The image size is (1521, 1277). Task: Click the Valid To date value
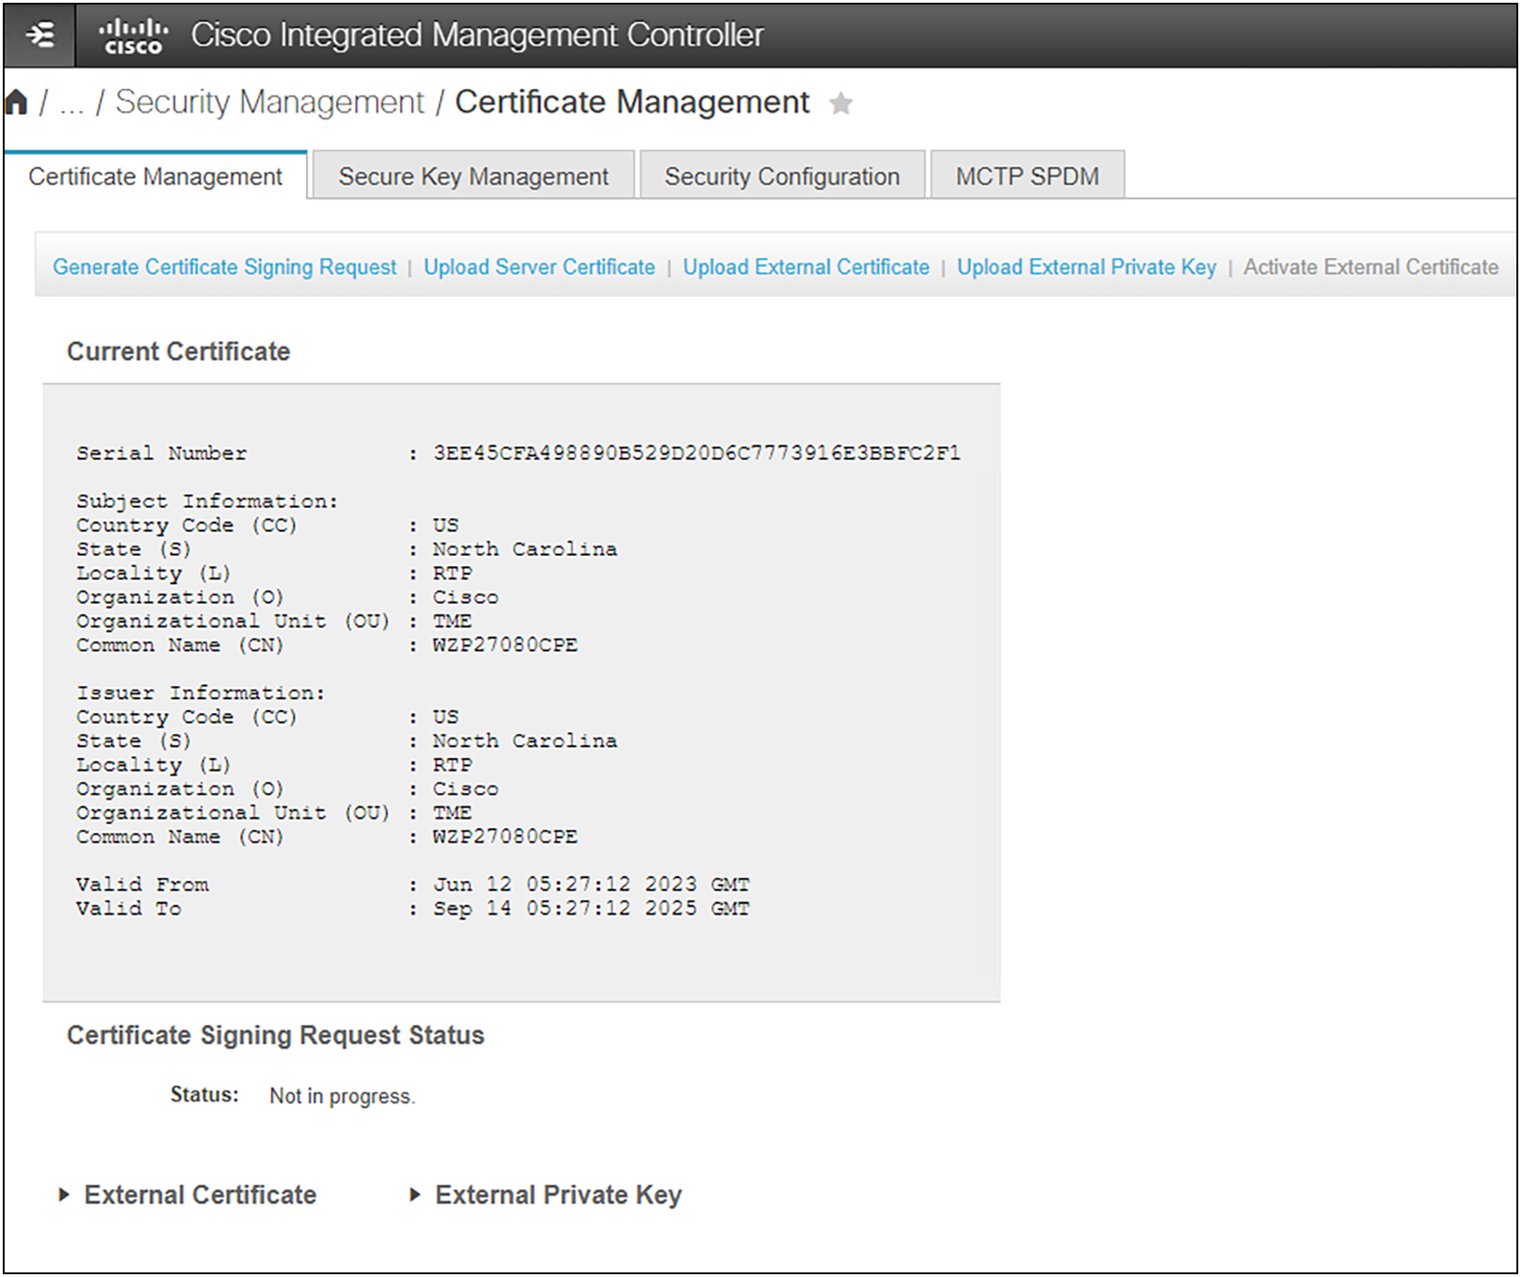591,909
